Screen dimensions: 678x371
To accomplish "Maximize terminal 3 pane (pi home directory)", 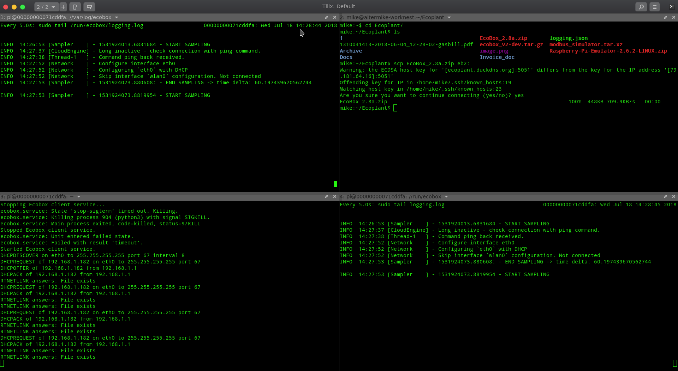I will point(326,196).
